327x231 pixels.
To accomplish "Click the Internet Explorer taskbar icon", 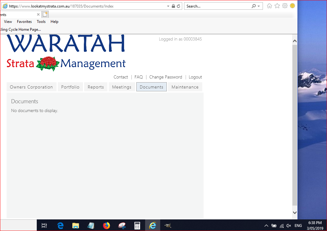I will coord(153,225).
